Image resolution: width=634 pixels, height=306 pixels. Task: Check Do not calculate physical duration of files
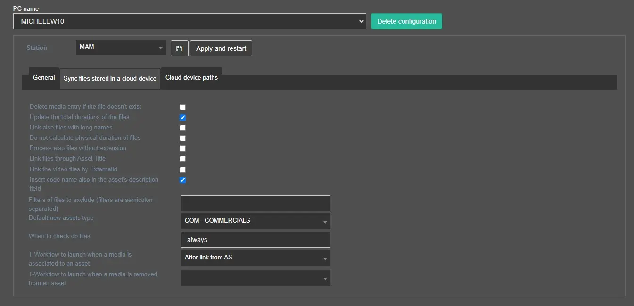pos(183,138)
